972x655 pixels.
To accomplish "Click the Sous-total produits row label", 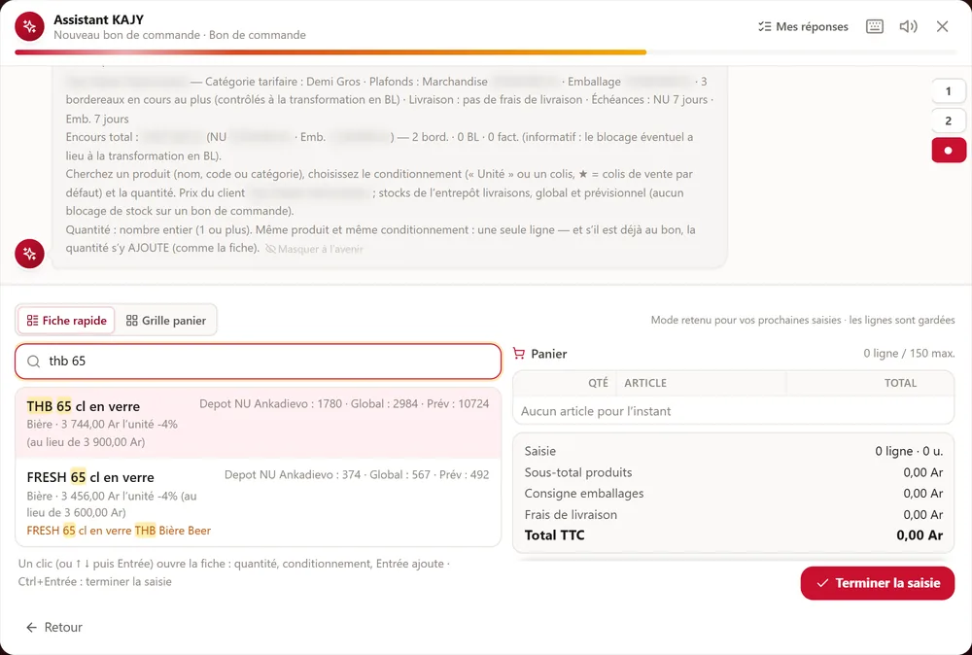I will (x=578, y=472).
